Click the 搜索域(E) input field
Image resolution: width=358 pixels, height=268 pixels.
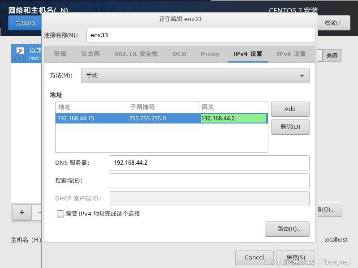point(210,181)
